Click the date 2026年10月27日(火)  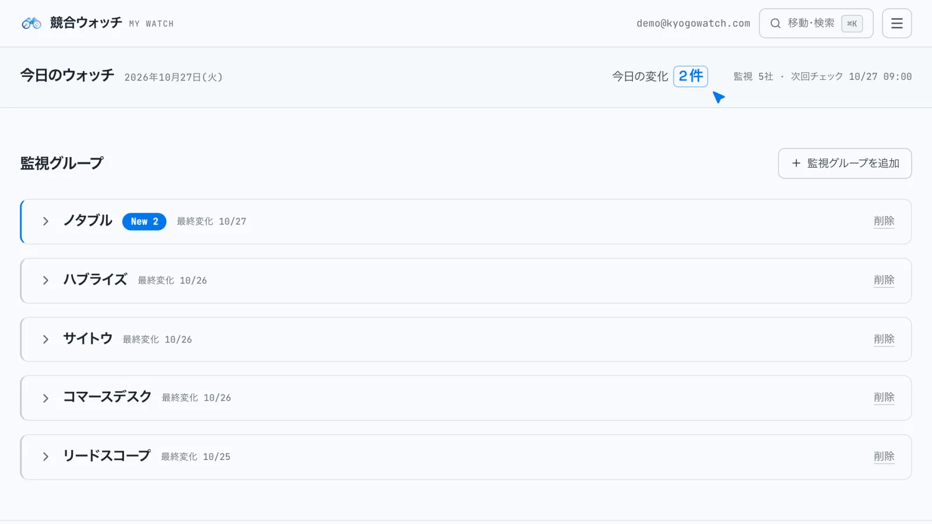174,77
